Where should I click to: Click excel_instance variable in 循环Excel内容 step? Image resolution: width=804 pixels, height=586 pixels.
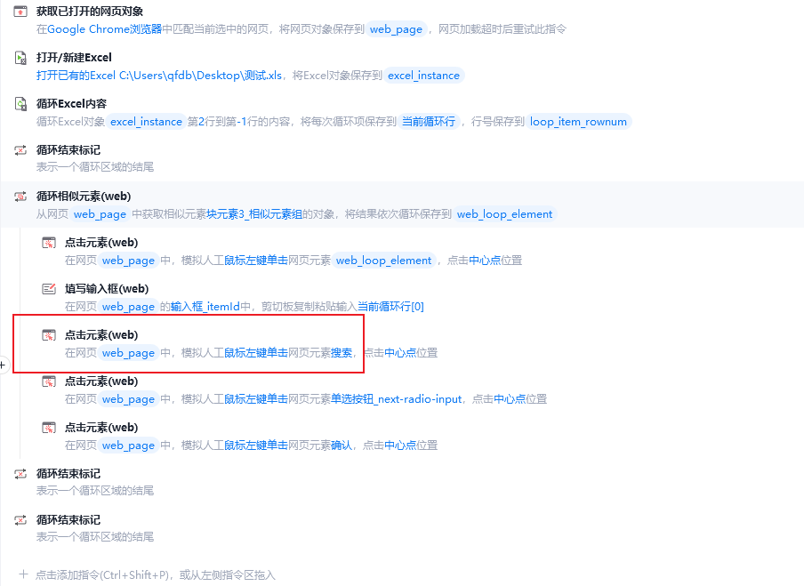[x=146, y=122]
